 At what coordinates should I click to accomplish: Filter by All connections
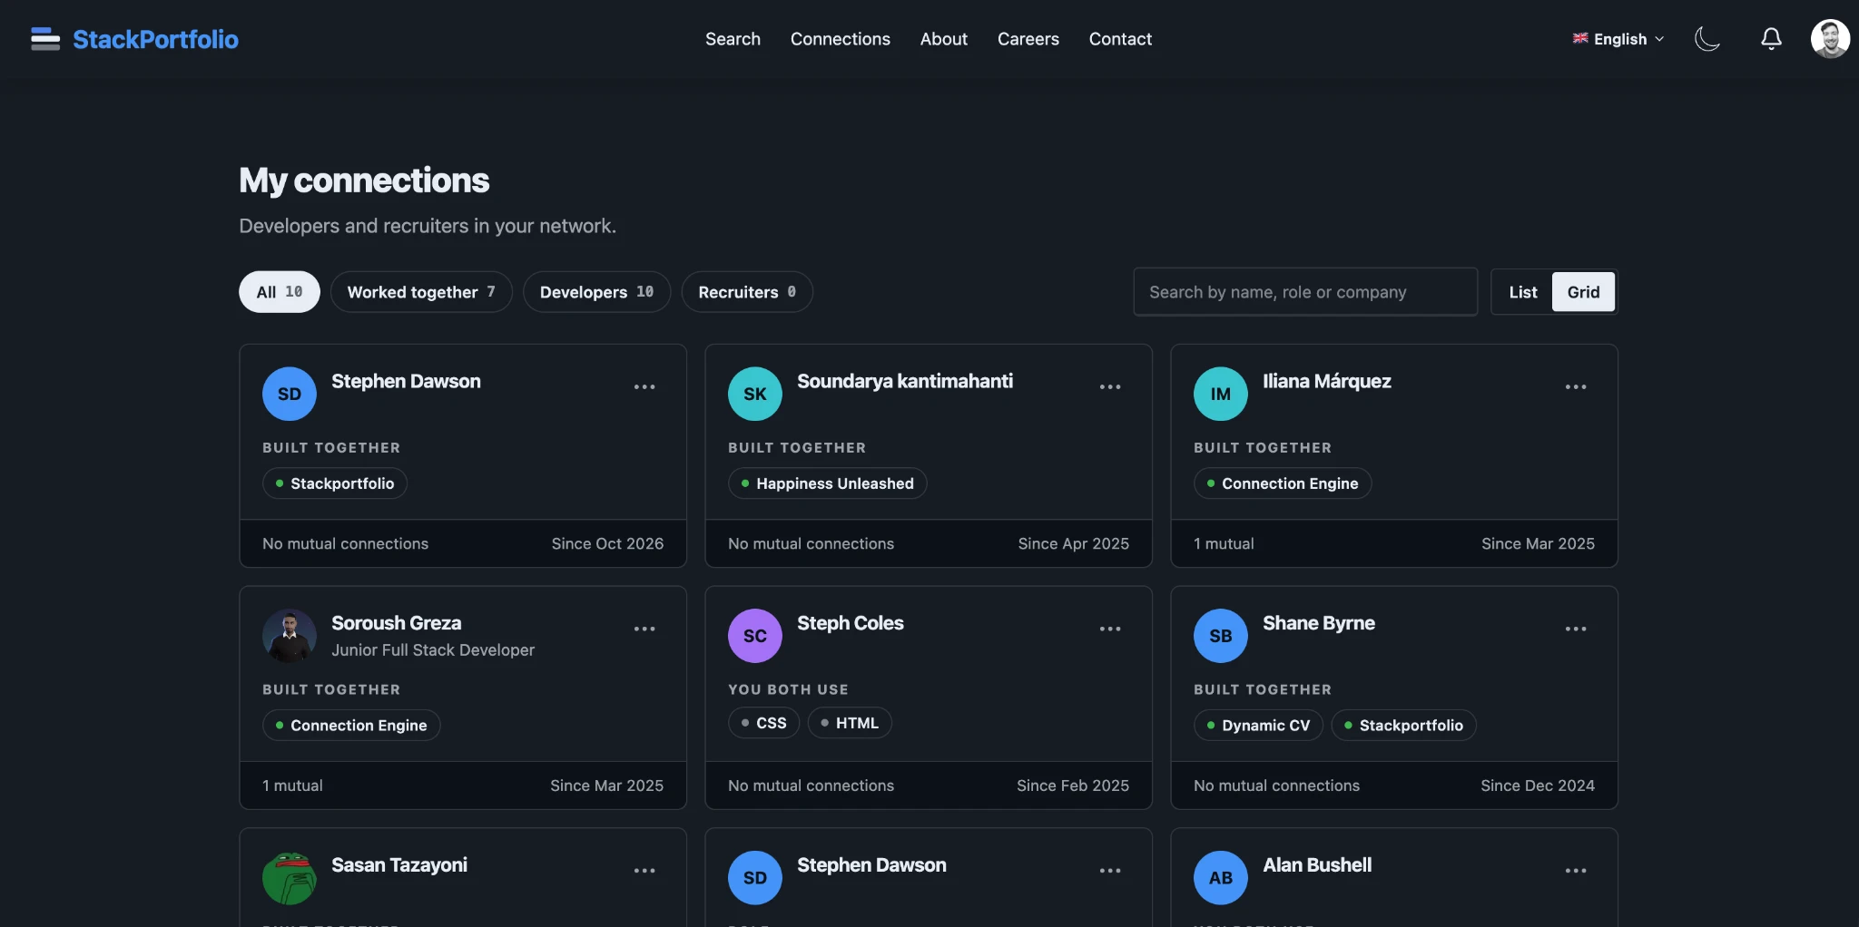pos(280,292)
